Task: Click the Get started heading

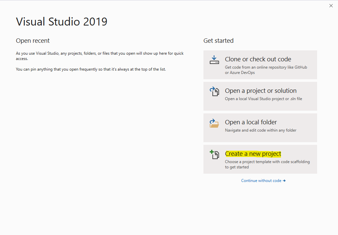Action: (x=218, y=41)
